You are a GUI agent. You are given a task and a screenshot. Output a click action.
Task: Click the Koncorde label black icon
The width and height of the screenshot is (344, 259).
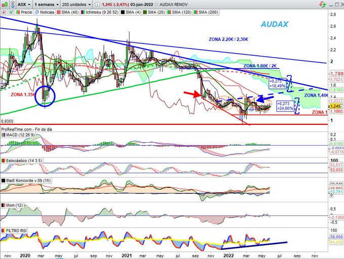(x=4, y=181)
